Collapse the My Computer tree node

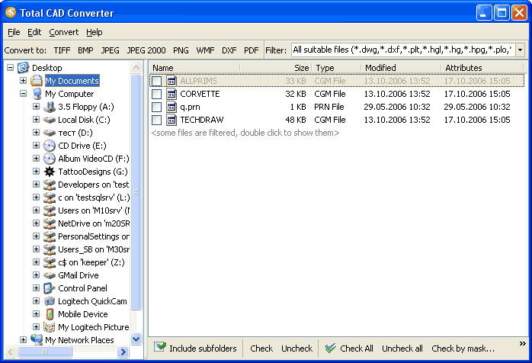click(23, 93)
